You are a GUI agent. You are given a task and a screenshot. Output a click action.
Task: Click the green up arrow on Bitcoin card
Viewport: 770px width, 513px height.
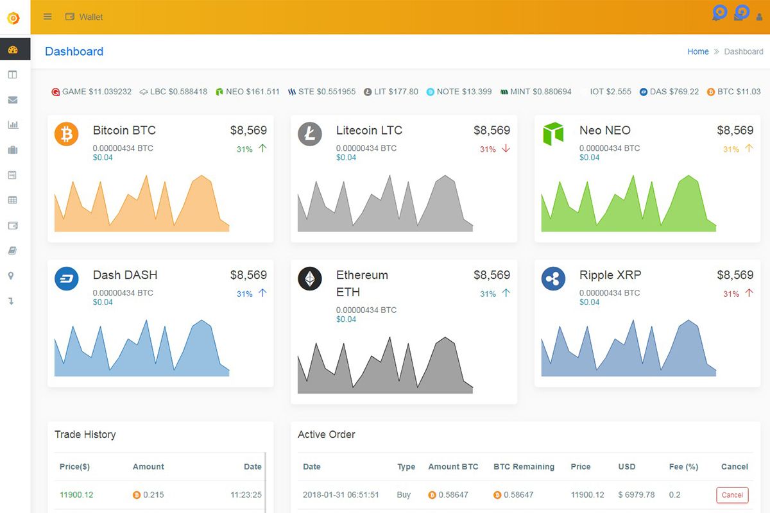click(262, 148)
